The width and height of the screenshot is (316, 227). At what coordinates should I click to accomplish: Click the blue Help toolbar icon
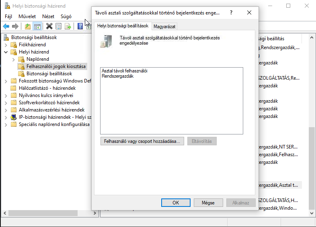(x=80, y=26)
